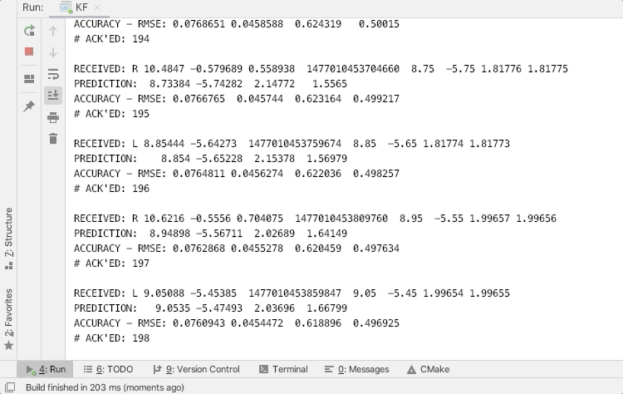Open the Terminal tool window
This screenshot has width=623, height=394.
283,369
